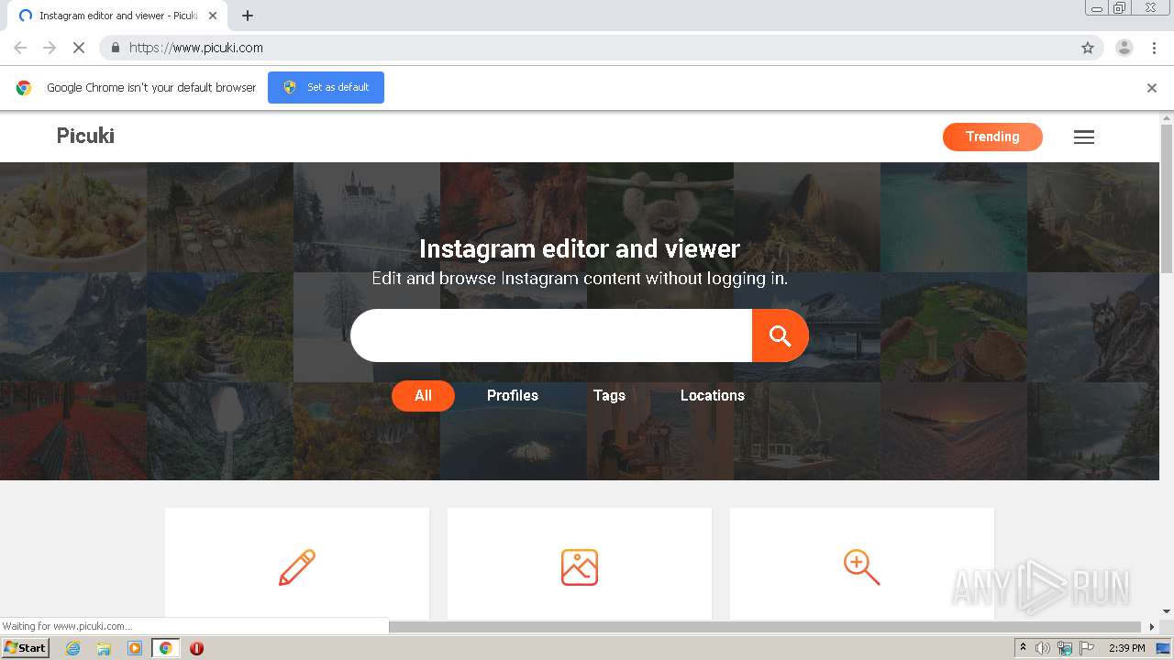
Task: Go forward in browser history
Action: (50, 48)
